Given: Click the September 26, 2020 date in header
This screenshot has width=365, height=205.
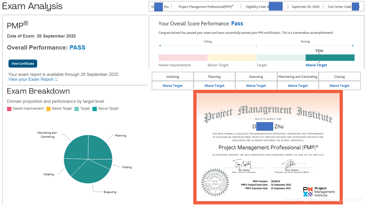Looking at the screenshot, I should pyautogui.click(x=305, y=7).
